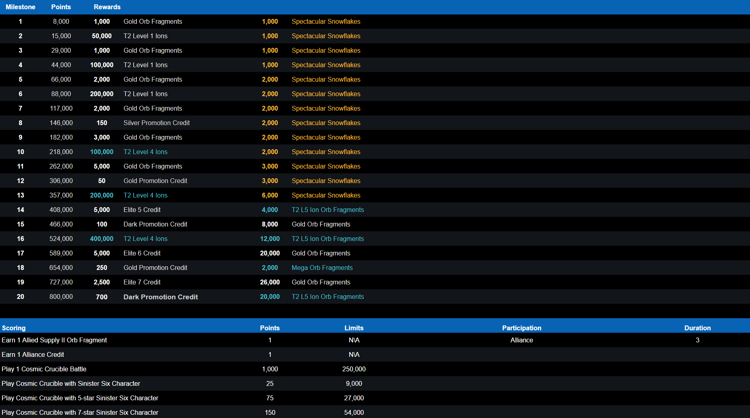Image resolution: width=750 pixels, height=418 pixels.
Task: Click the Elite 6 Credit reward
Action: 142,253
